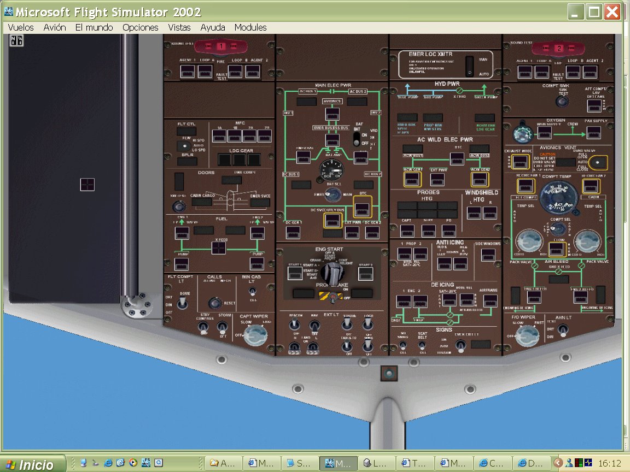The image size is (630, 472).
Task: Turn the right TEMP SEL knob
Action: [x=587, y=241]
